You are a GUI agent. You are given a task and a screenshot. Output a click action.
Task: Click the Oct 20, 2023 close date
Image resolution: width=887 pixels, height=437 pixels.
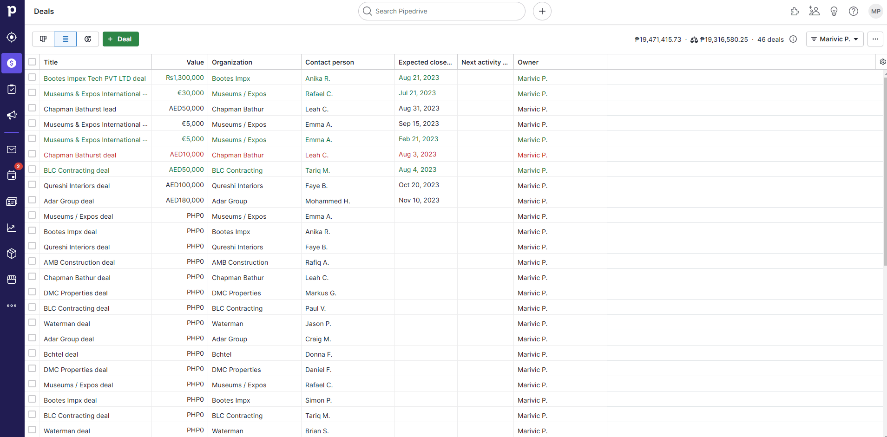[419, 185]
